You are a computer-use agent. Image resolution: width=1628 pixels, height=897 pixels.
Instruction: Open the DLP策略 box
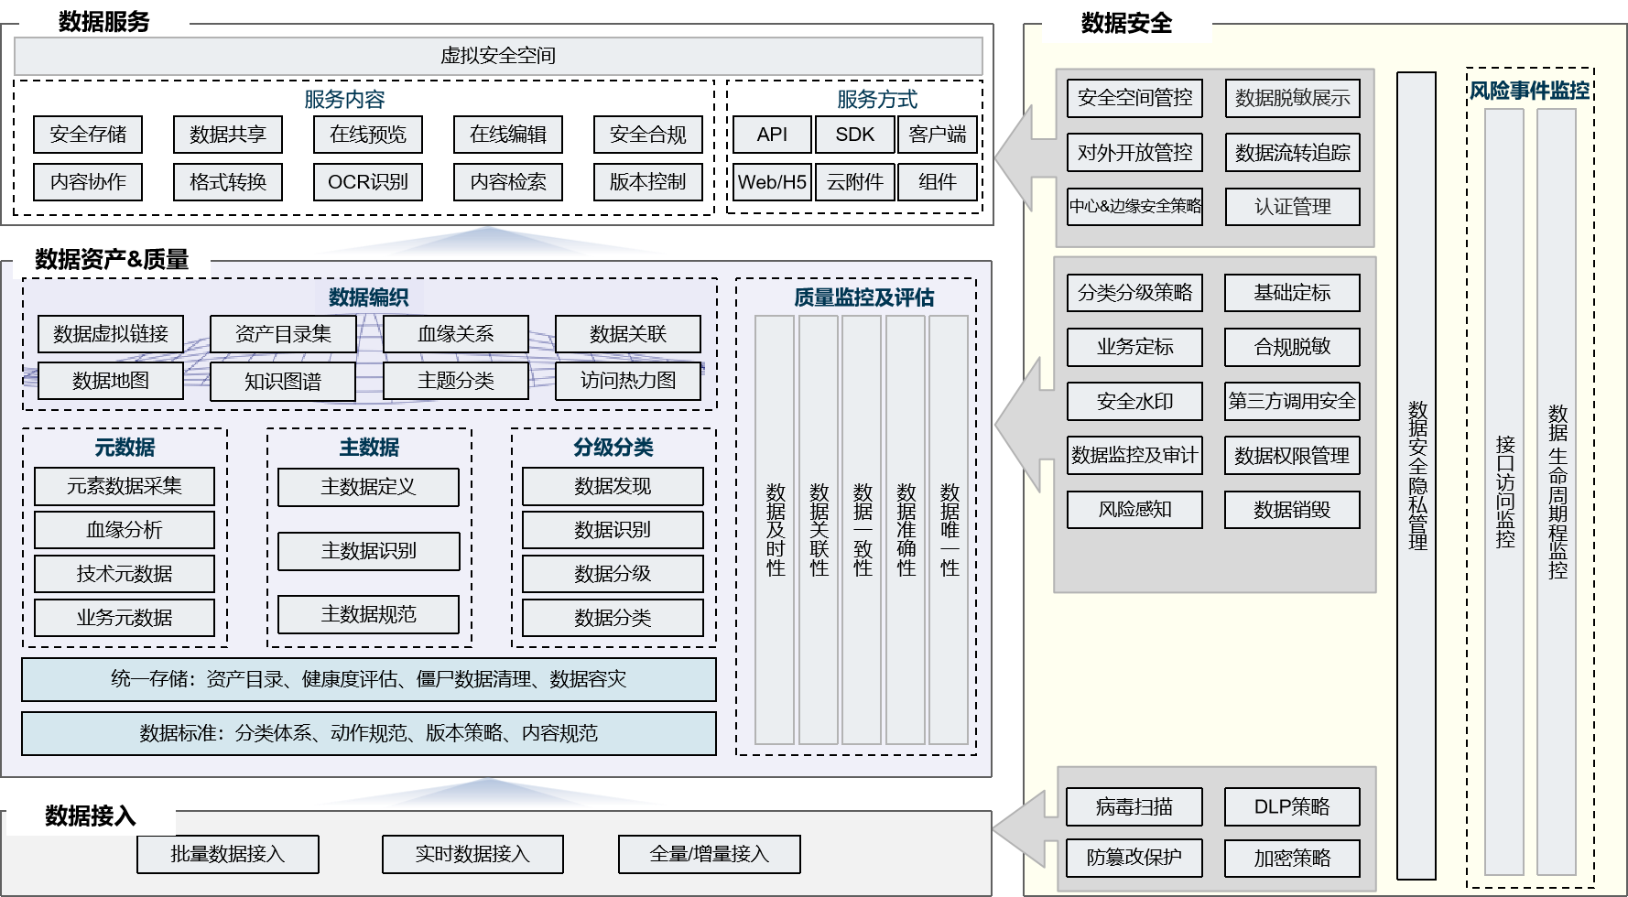pos(1292,807)
